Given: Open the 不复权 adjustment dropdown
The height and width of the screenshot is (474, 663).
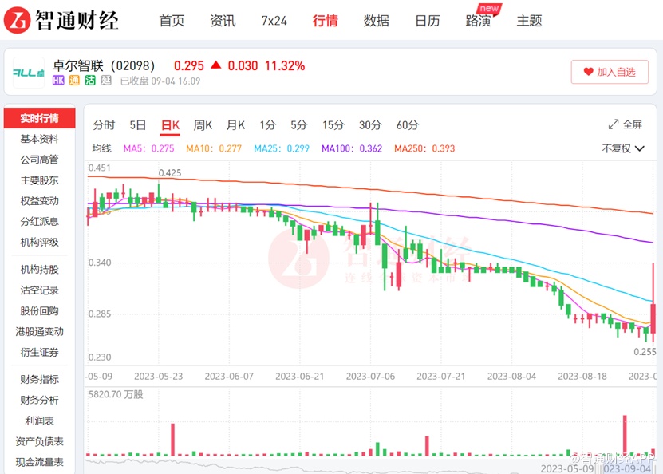Looking at the screenshot, I should tap(623, 148).
